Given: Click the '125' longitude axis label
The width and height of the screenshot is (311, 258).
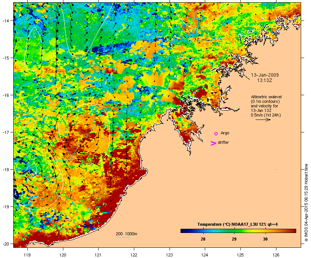Looking at the screenshot, I should pos(240,255).
